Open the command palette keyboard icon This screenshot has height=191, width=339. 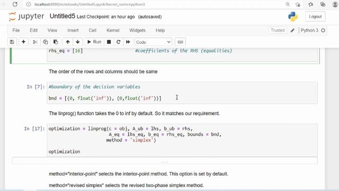pyautogui.click(x=180, y=42)
